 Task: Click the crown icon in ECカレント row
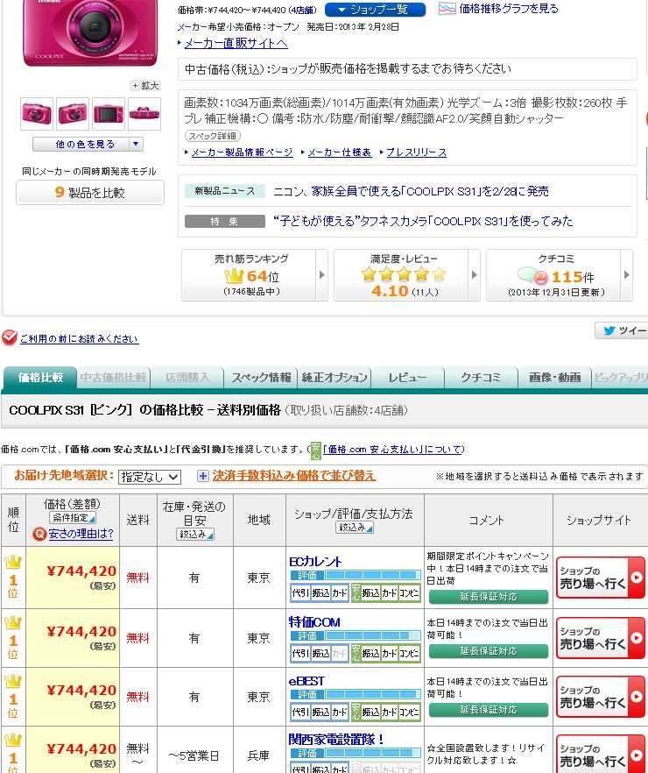click(x=13, y=563)
